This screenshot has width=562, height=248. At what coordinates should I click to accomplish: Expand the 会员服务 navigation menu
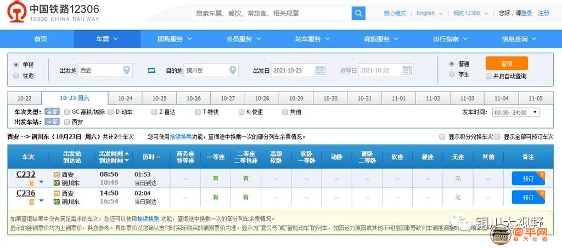coord(244,39)
